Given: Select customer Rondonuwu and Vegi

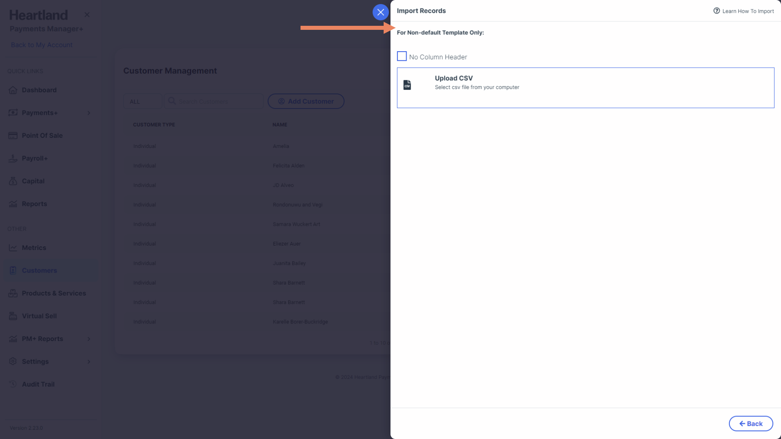Looking at the screenshot, I should [x=297, y=205].
